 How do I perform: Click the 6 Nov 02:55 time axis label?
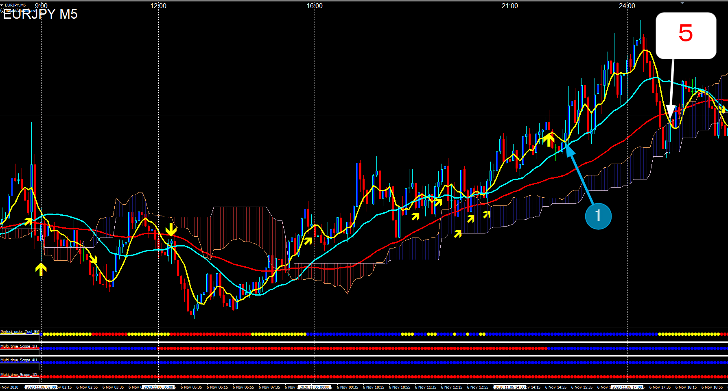pos(87,387)
